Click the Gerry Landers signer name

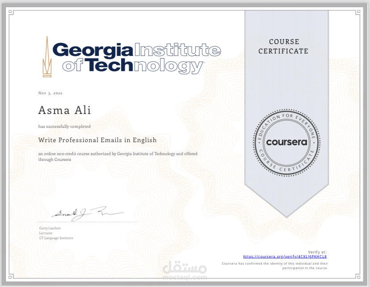coord(50,228)
